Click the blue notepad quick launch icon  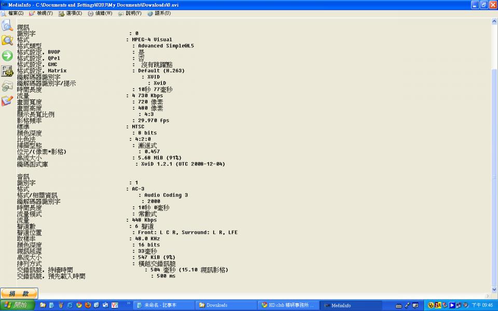(51, 305)
